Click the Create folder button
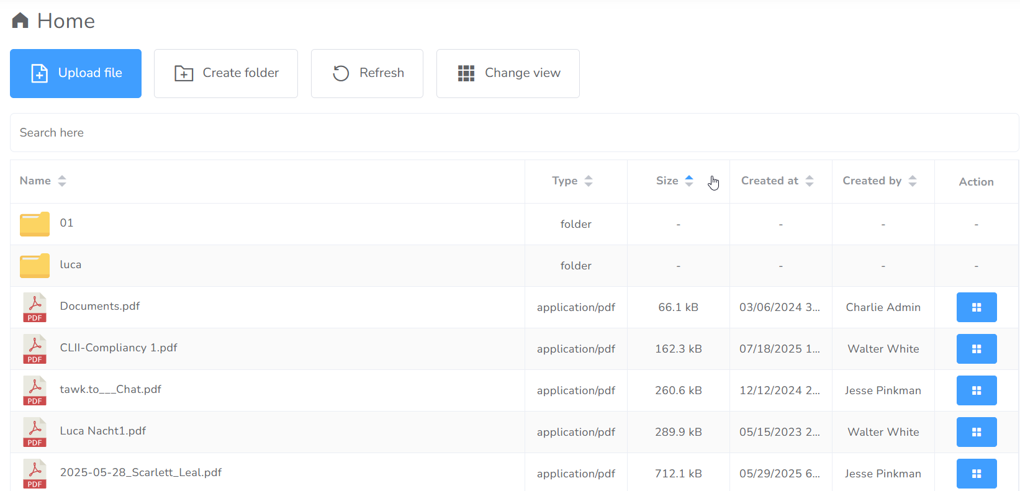 (x=226, y=73)
